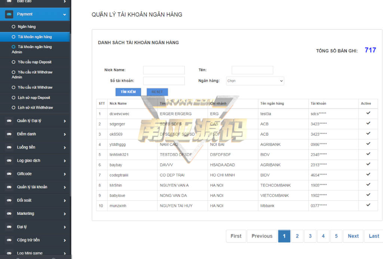Click the Đối soát sidebar icon
383x259 pixels.
pyautogui.click(x=9, y=200)
